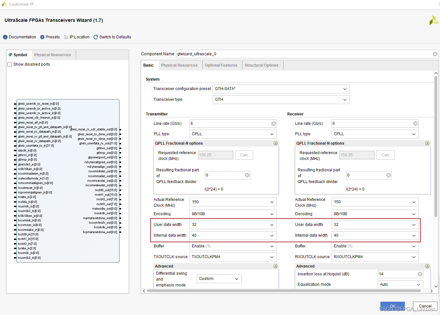Click the Customize IP title bar icon
The height and width of the screenshot is (315, 440).
tap(5, 4)
